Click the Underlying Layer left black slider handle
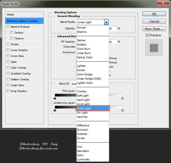The width and height of the screenshot is (171, 163). coord(55,110)
